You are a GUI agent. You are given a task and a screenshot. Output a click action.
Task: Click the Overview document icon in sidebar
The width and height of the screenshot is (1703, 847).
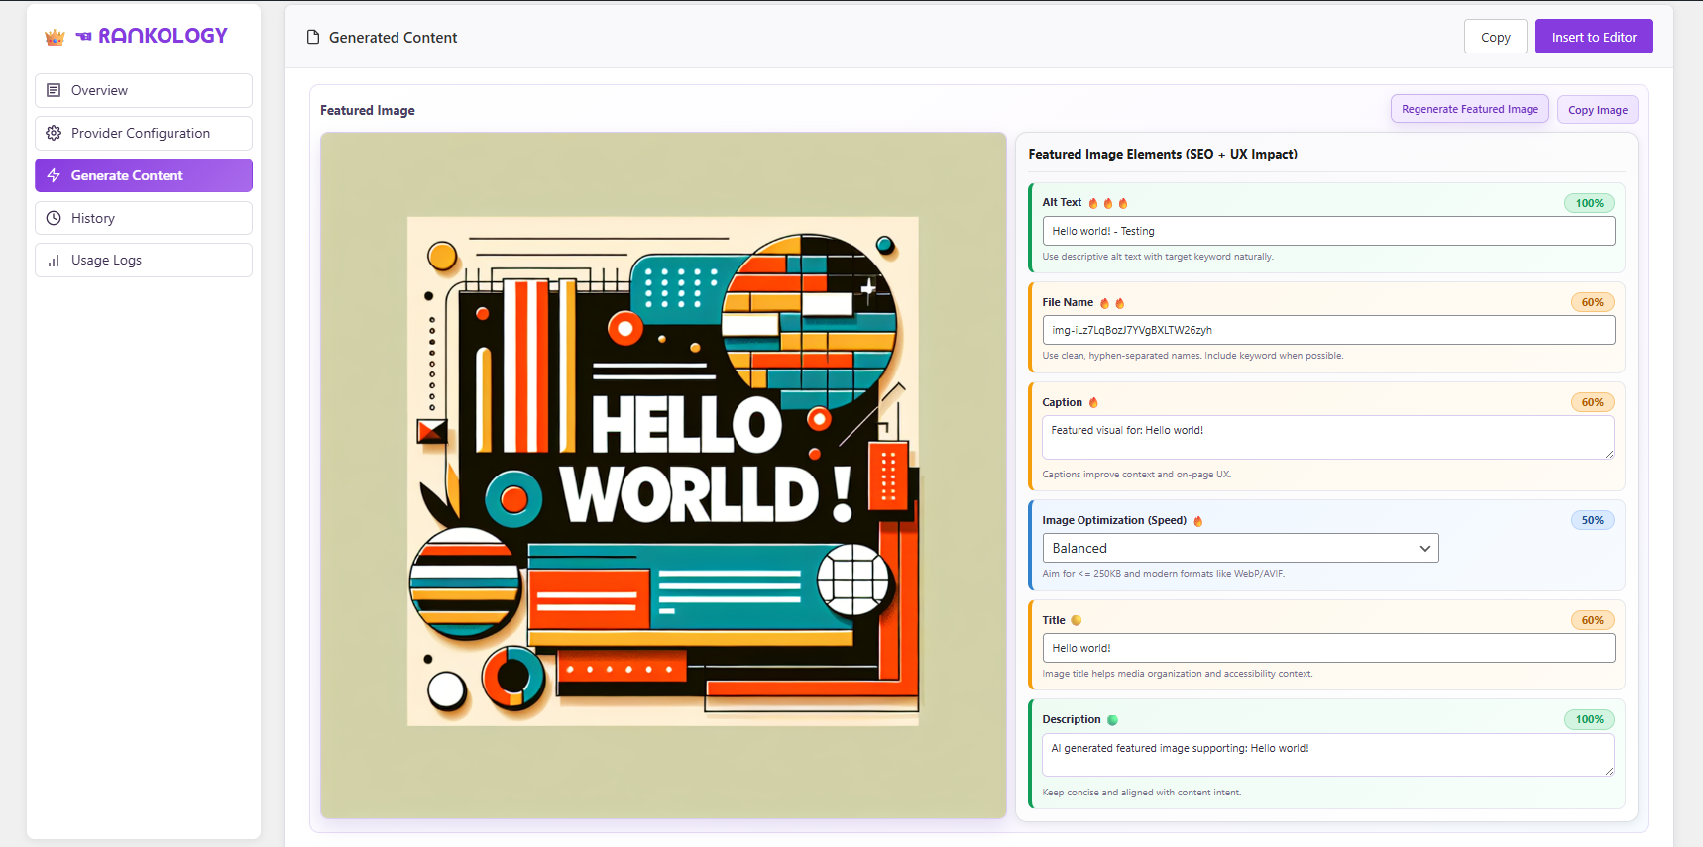tap(54, 90)
